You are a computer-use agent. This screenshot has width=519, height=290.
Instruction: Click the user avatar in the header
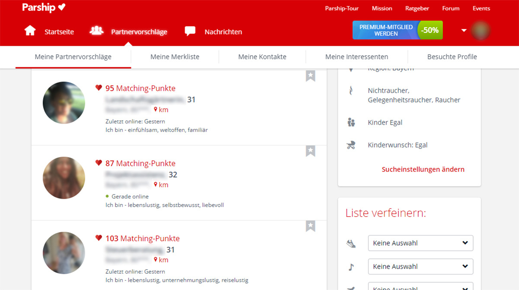[480, 31]
